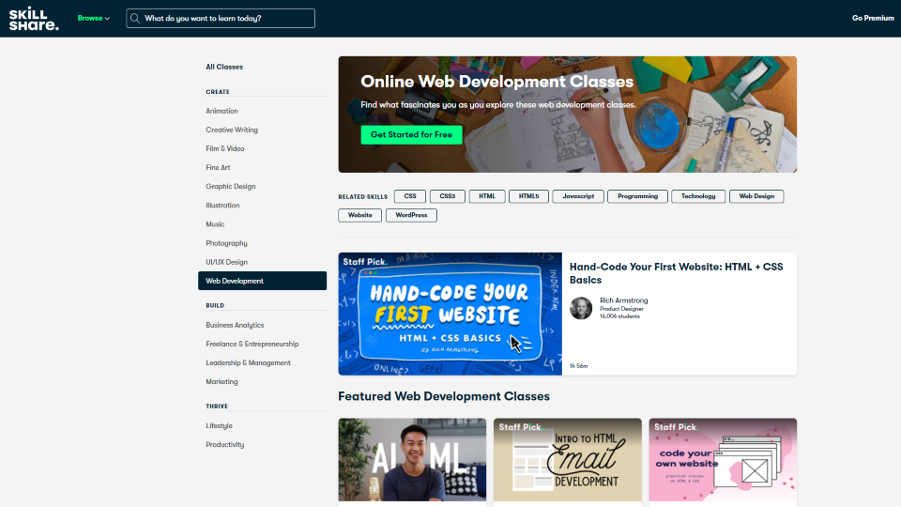Click the WordPress skill tag
This screenshot has height=507, width=901.
click(411, 216)
